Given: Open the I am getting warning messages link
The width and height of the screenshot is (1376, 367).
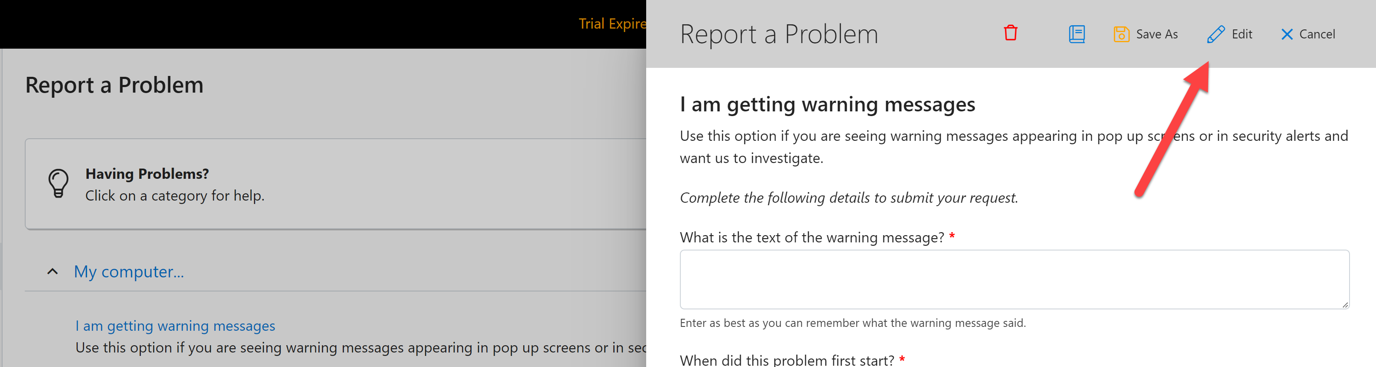Looking at the screenshot, I should [x=175, y=325].
